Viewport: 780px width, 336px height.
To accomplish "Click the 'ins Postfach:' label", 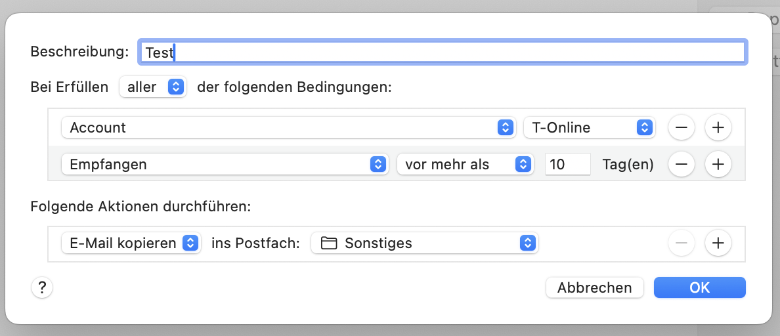I will (255, 243).
